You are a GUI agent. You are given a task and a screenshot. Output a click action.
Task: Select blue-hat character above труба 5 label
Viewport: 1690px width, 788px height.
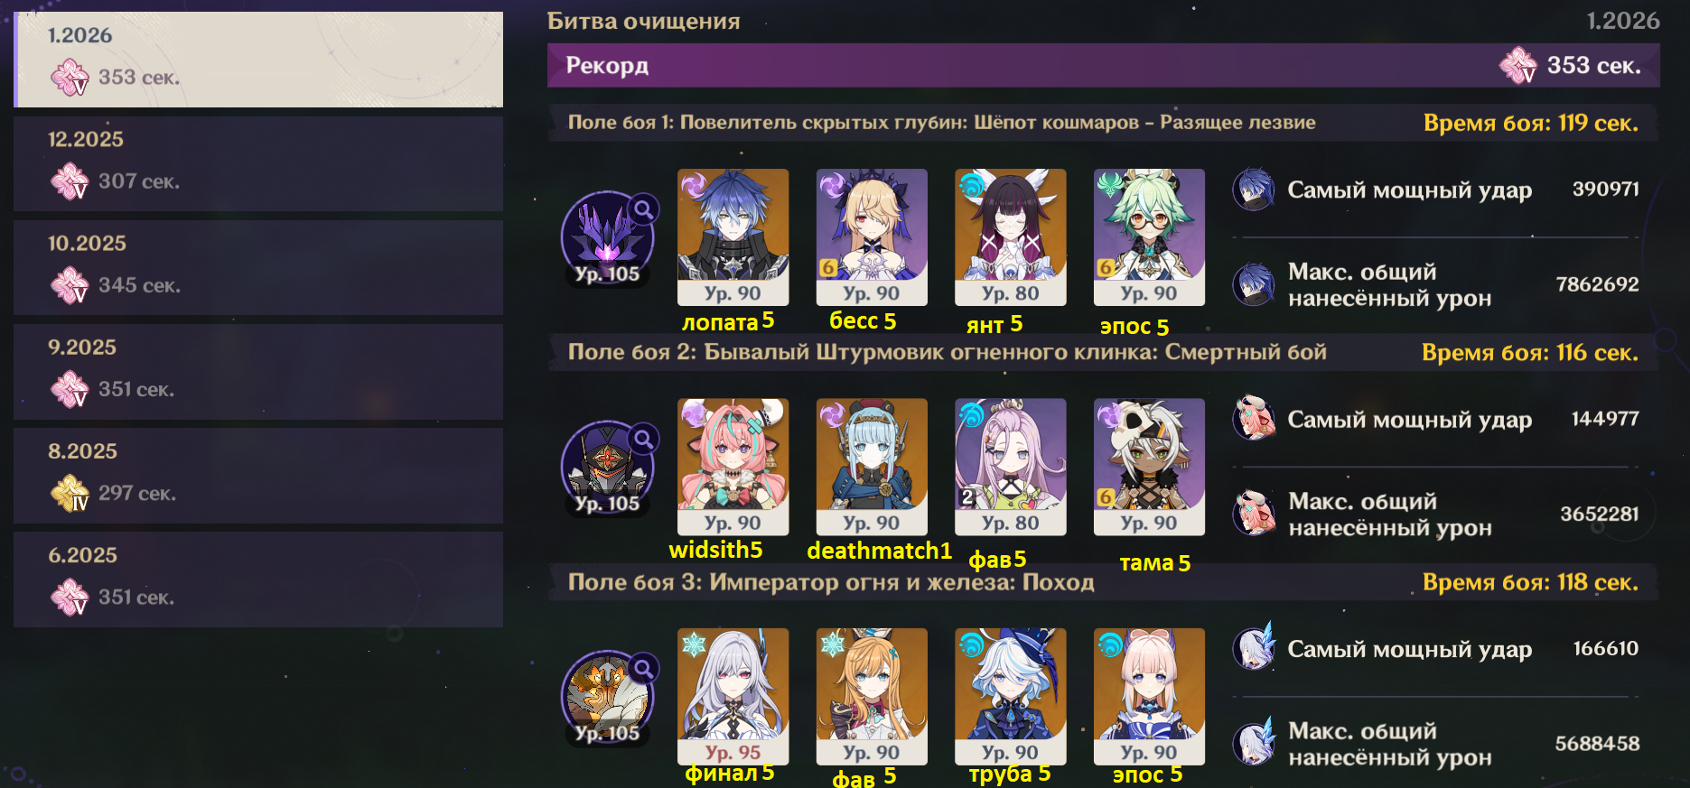1010,696
